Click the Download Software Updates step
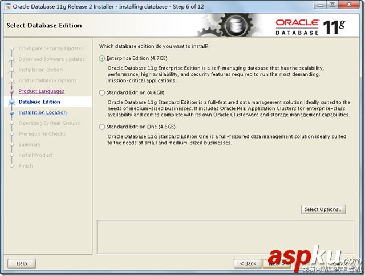 (52, 59)
